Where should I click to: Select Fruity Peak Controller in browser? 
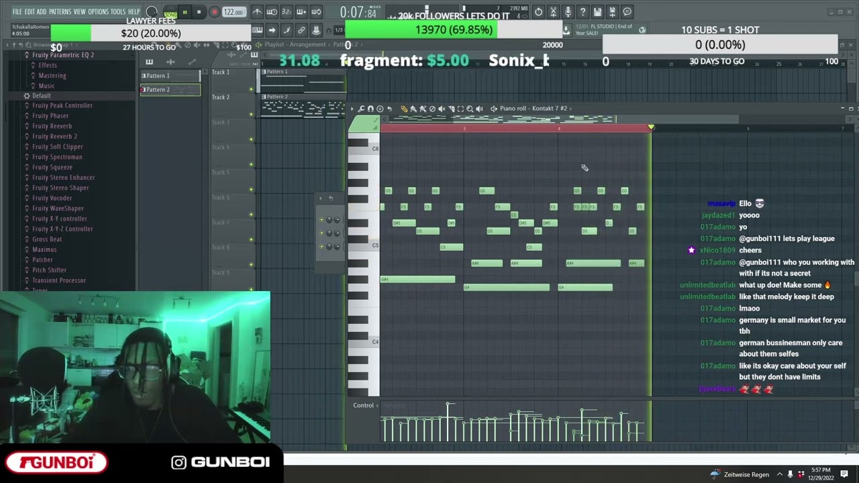(62, 105)
